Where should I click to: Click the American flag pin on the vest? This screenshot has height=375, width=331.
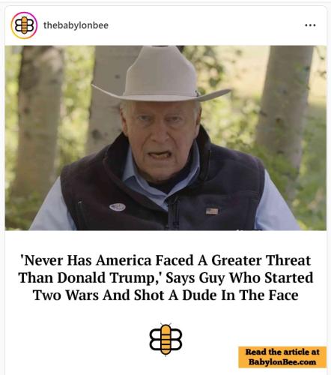(212, 211)
